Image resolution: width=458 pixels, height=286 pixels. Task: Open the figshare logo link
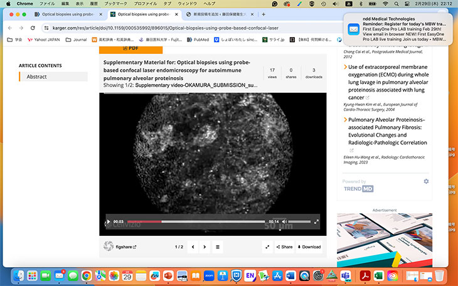tap(119, 247)
